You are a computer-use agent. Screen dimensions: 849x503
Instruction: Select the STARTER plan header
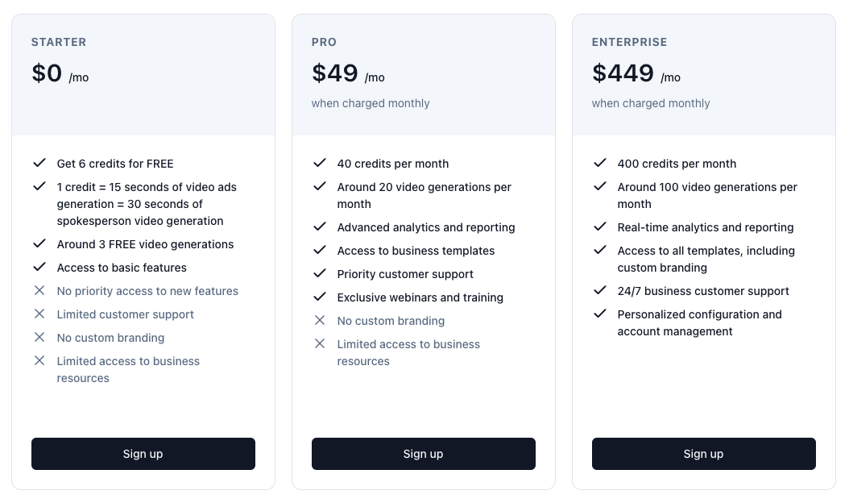tap(59, 42)
